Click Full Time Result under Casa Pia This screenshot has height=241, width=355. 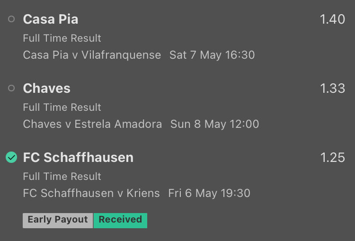(62, 38)
